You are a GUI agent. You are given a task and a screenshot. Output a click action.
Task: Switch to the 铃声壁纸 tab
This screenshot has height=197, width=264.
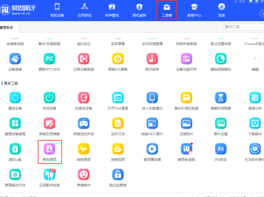pos(112,10)
